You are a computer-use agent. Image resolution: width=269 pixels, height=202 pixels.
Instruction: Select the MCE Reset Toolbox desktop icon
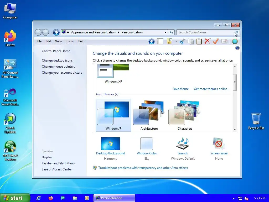[10, 151]
